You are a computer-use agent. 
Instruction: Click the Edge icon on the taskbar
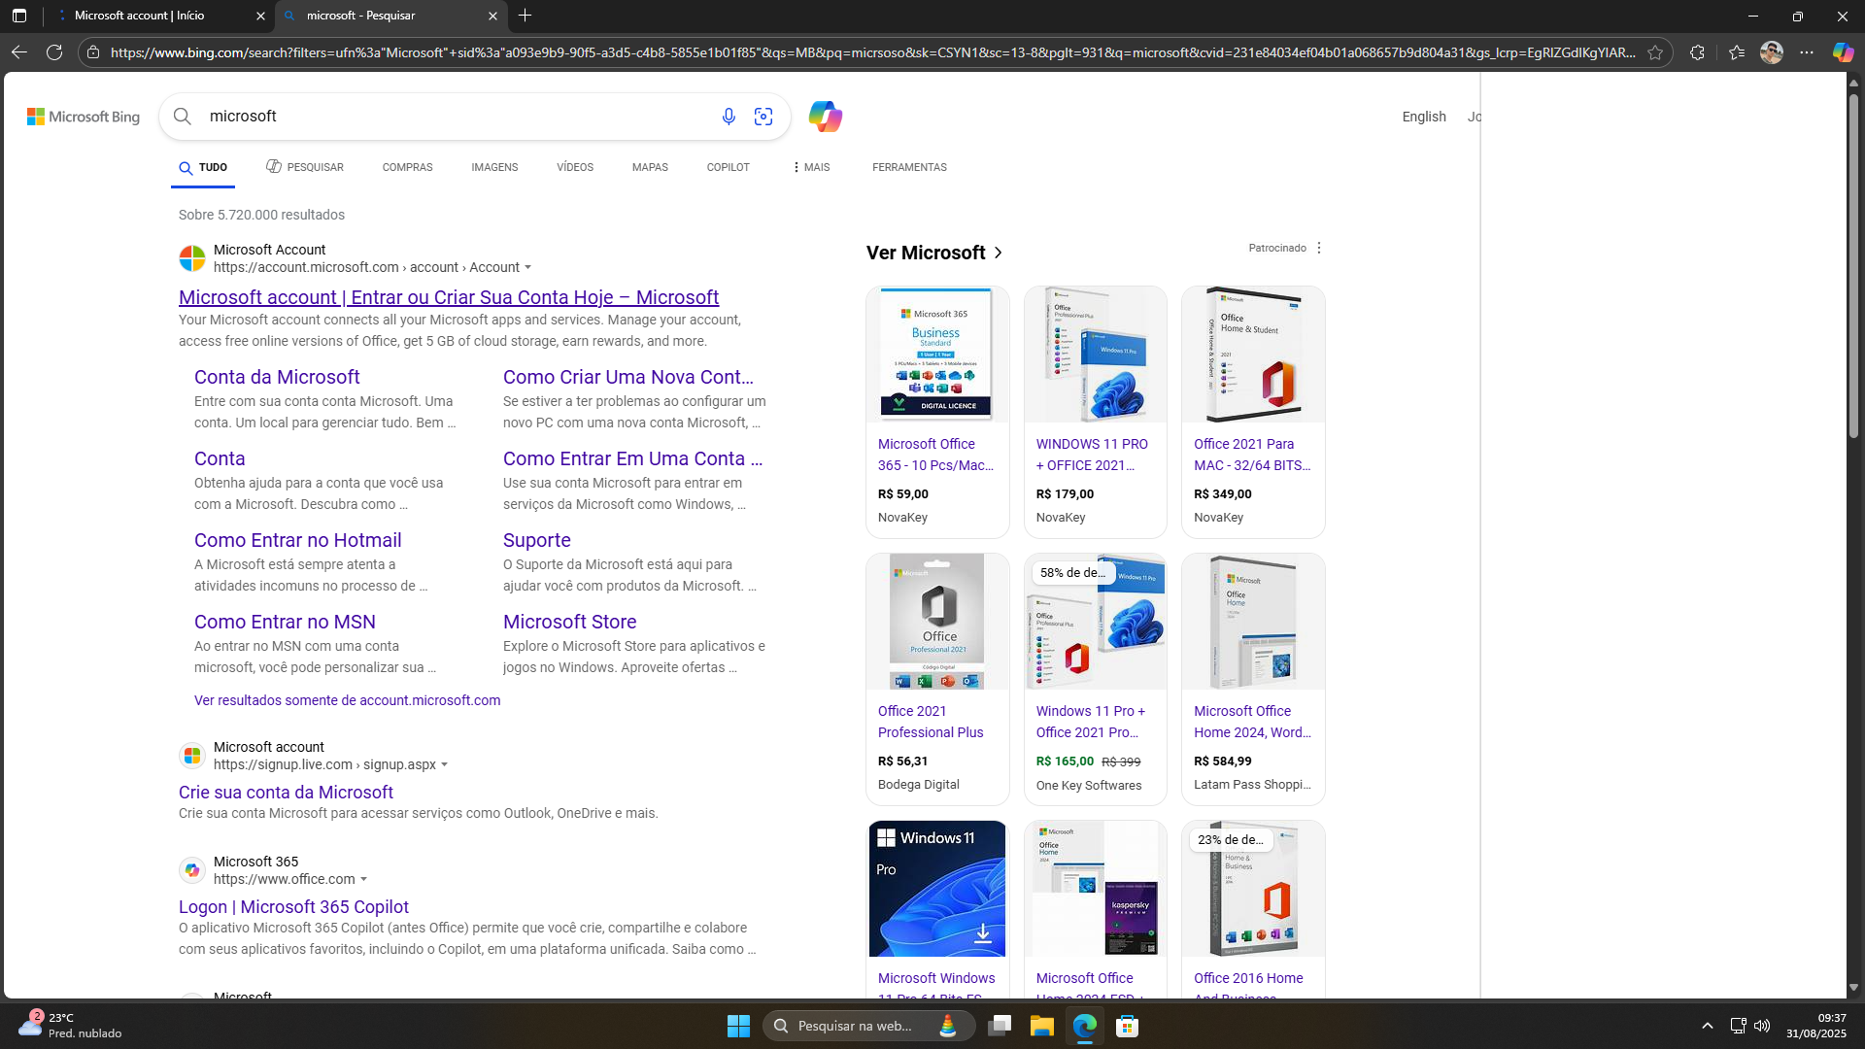pyautogui.click(x=1084, y=1026)
